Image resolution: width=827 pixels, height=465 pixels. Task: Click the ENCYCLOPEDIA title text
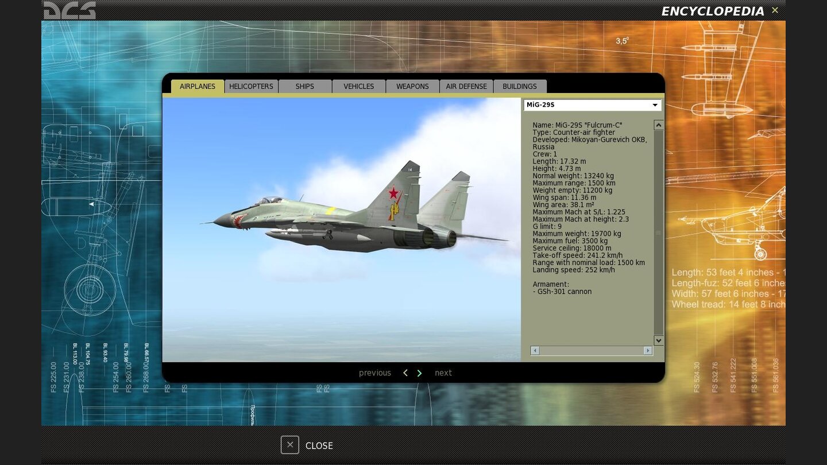point(713,11)
